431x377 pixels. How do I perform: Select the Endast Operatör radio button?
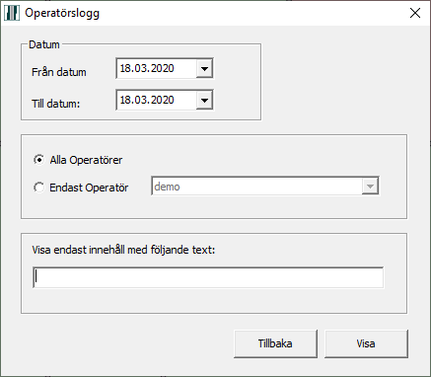[x=39, y=188]
